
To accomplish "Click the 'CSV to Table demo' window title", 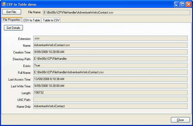I will click(22, 5).
